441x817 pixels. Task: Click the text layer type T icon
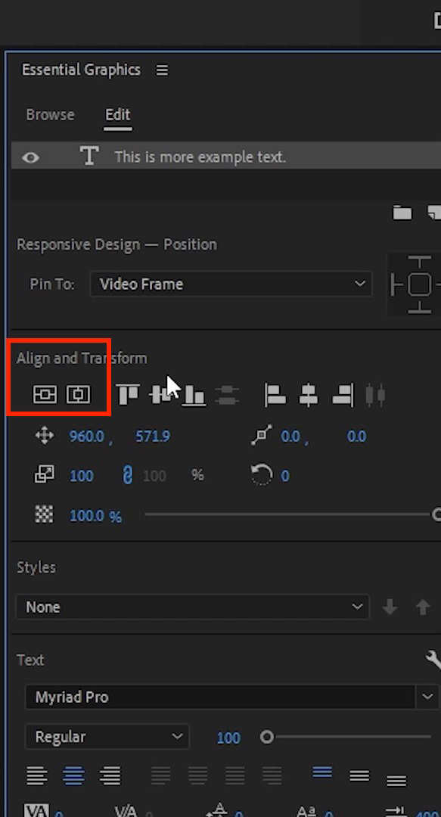[89, 157]
